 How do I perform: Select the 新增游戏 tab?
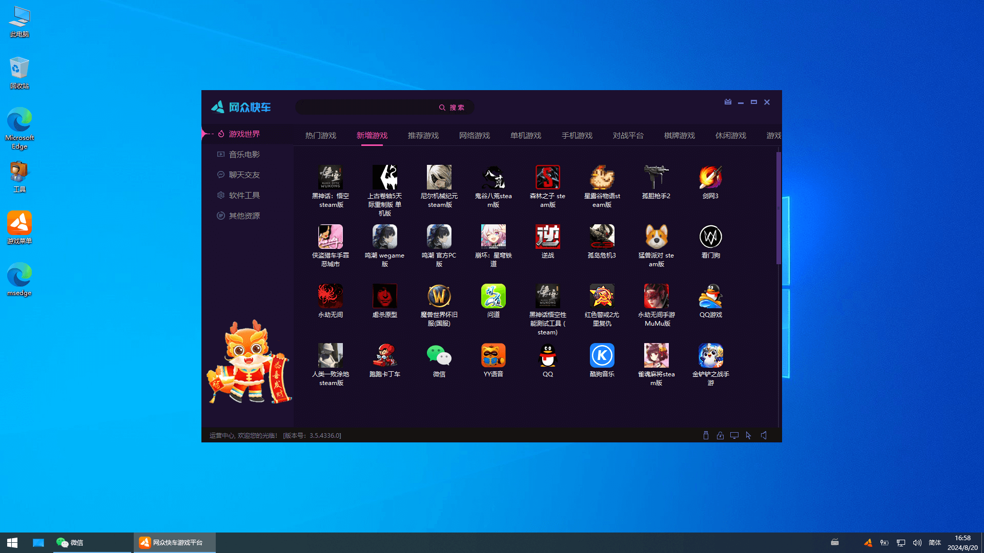click(372, 136)
